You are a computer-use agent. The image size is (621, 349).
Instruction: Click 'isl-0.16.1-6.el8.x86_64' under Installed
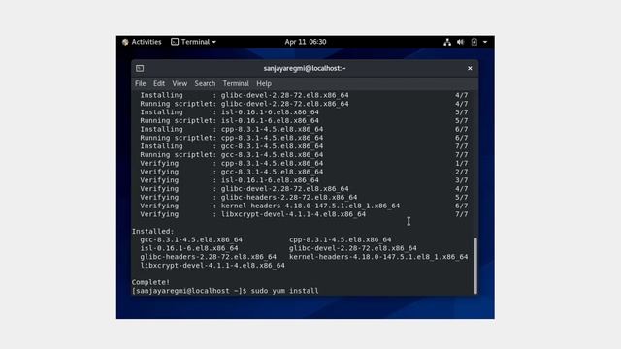(189, 248)
